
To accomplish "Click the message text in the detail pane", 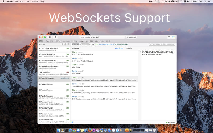I will click(x=157, y=53).
